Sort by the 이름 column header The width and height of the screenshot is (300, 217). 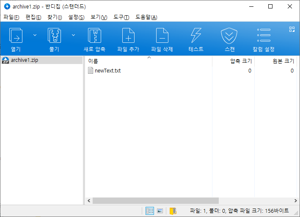149,61
